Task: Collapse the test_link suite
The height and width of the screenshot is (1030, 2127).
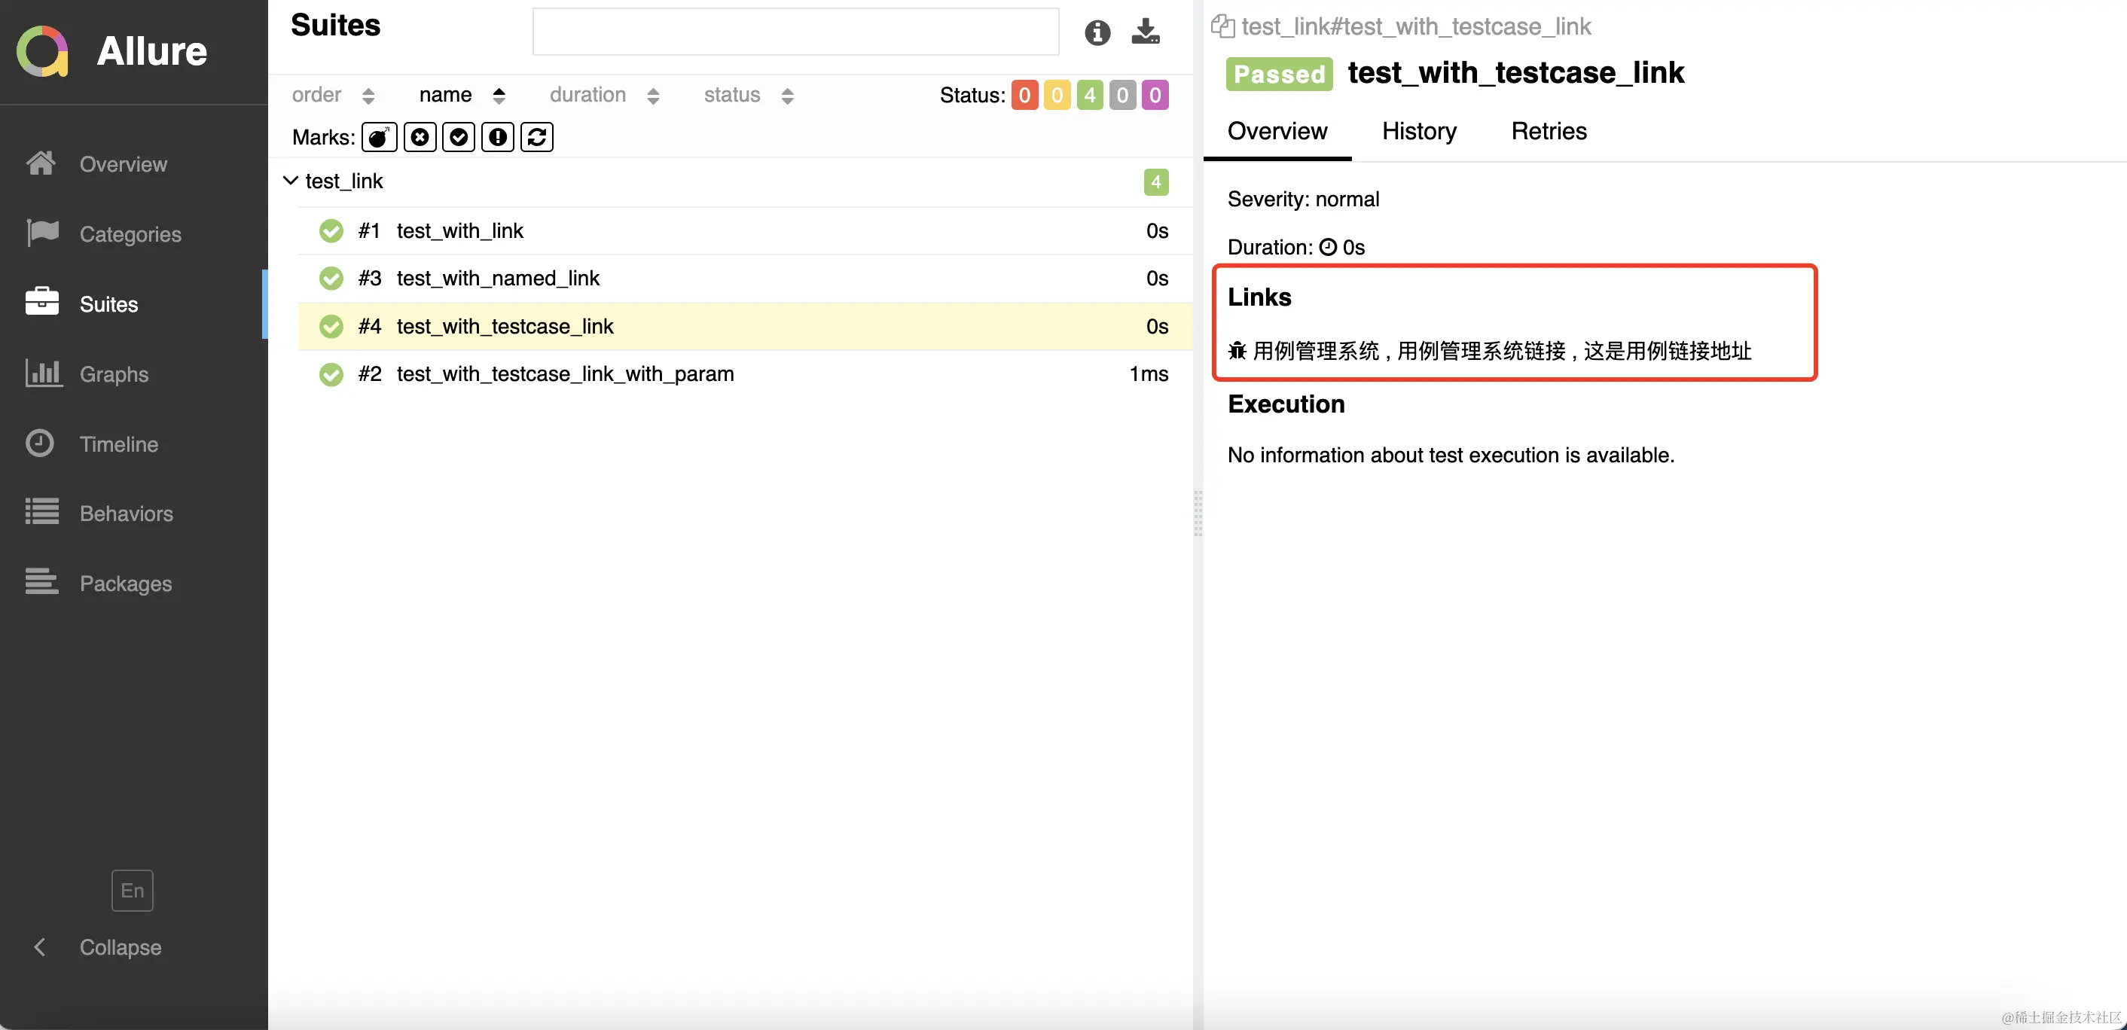Action: pyautogui.click(x=291, y=181)
